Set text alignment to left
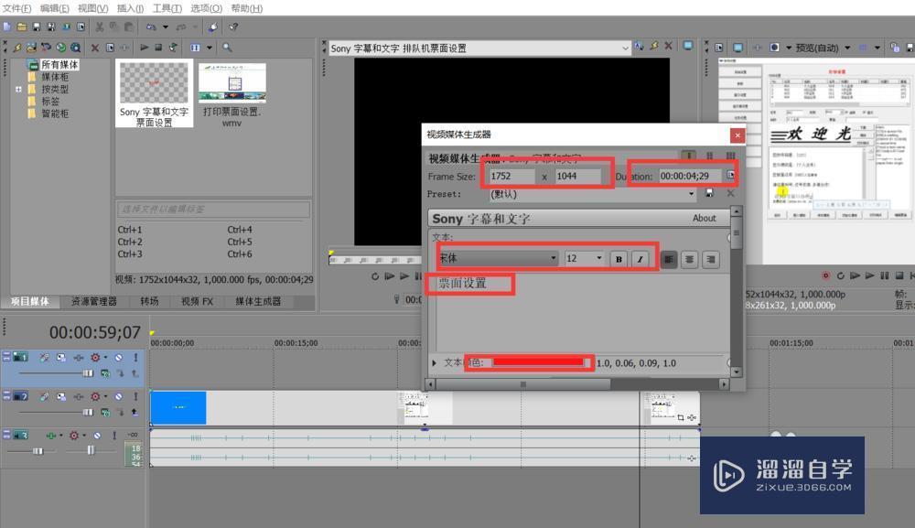915x528 pixels. click(669, 260)
